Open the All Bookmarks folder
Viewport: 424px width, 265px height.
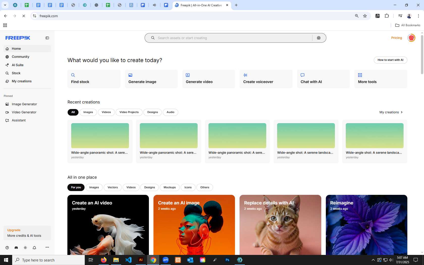[x=408, y=25]
